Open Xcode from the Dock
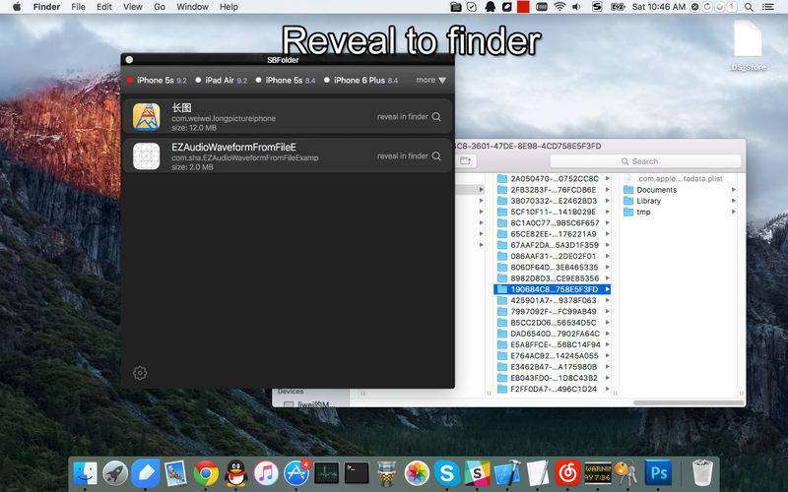Image resolution: width=788 pixels, height=492 pixels. [507, 473]
